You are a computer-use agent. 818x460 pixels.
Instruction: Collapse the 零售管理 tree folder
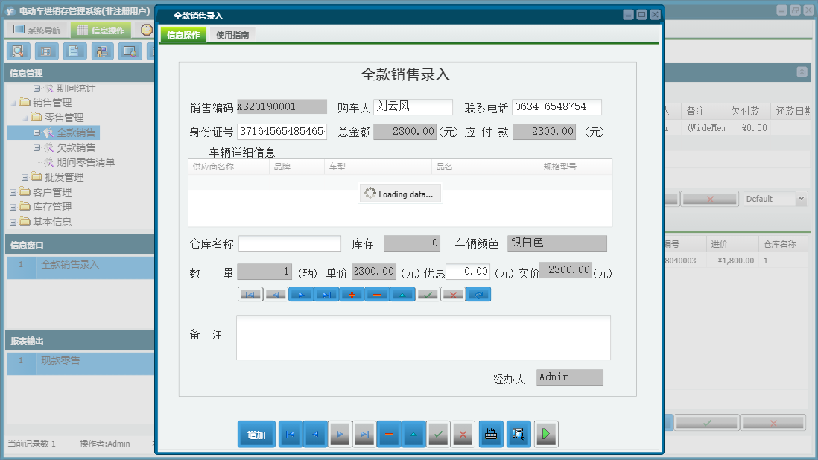pos(25,118)
